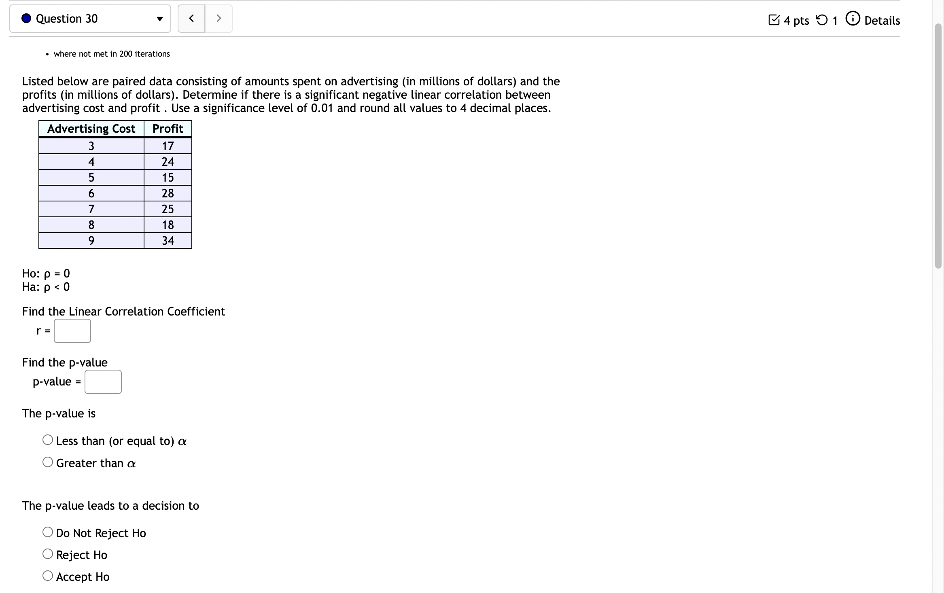Open the Details link

[882, 21]
